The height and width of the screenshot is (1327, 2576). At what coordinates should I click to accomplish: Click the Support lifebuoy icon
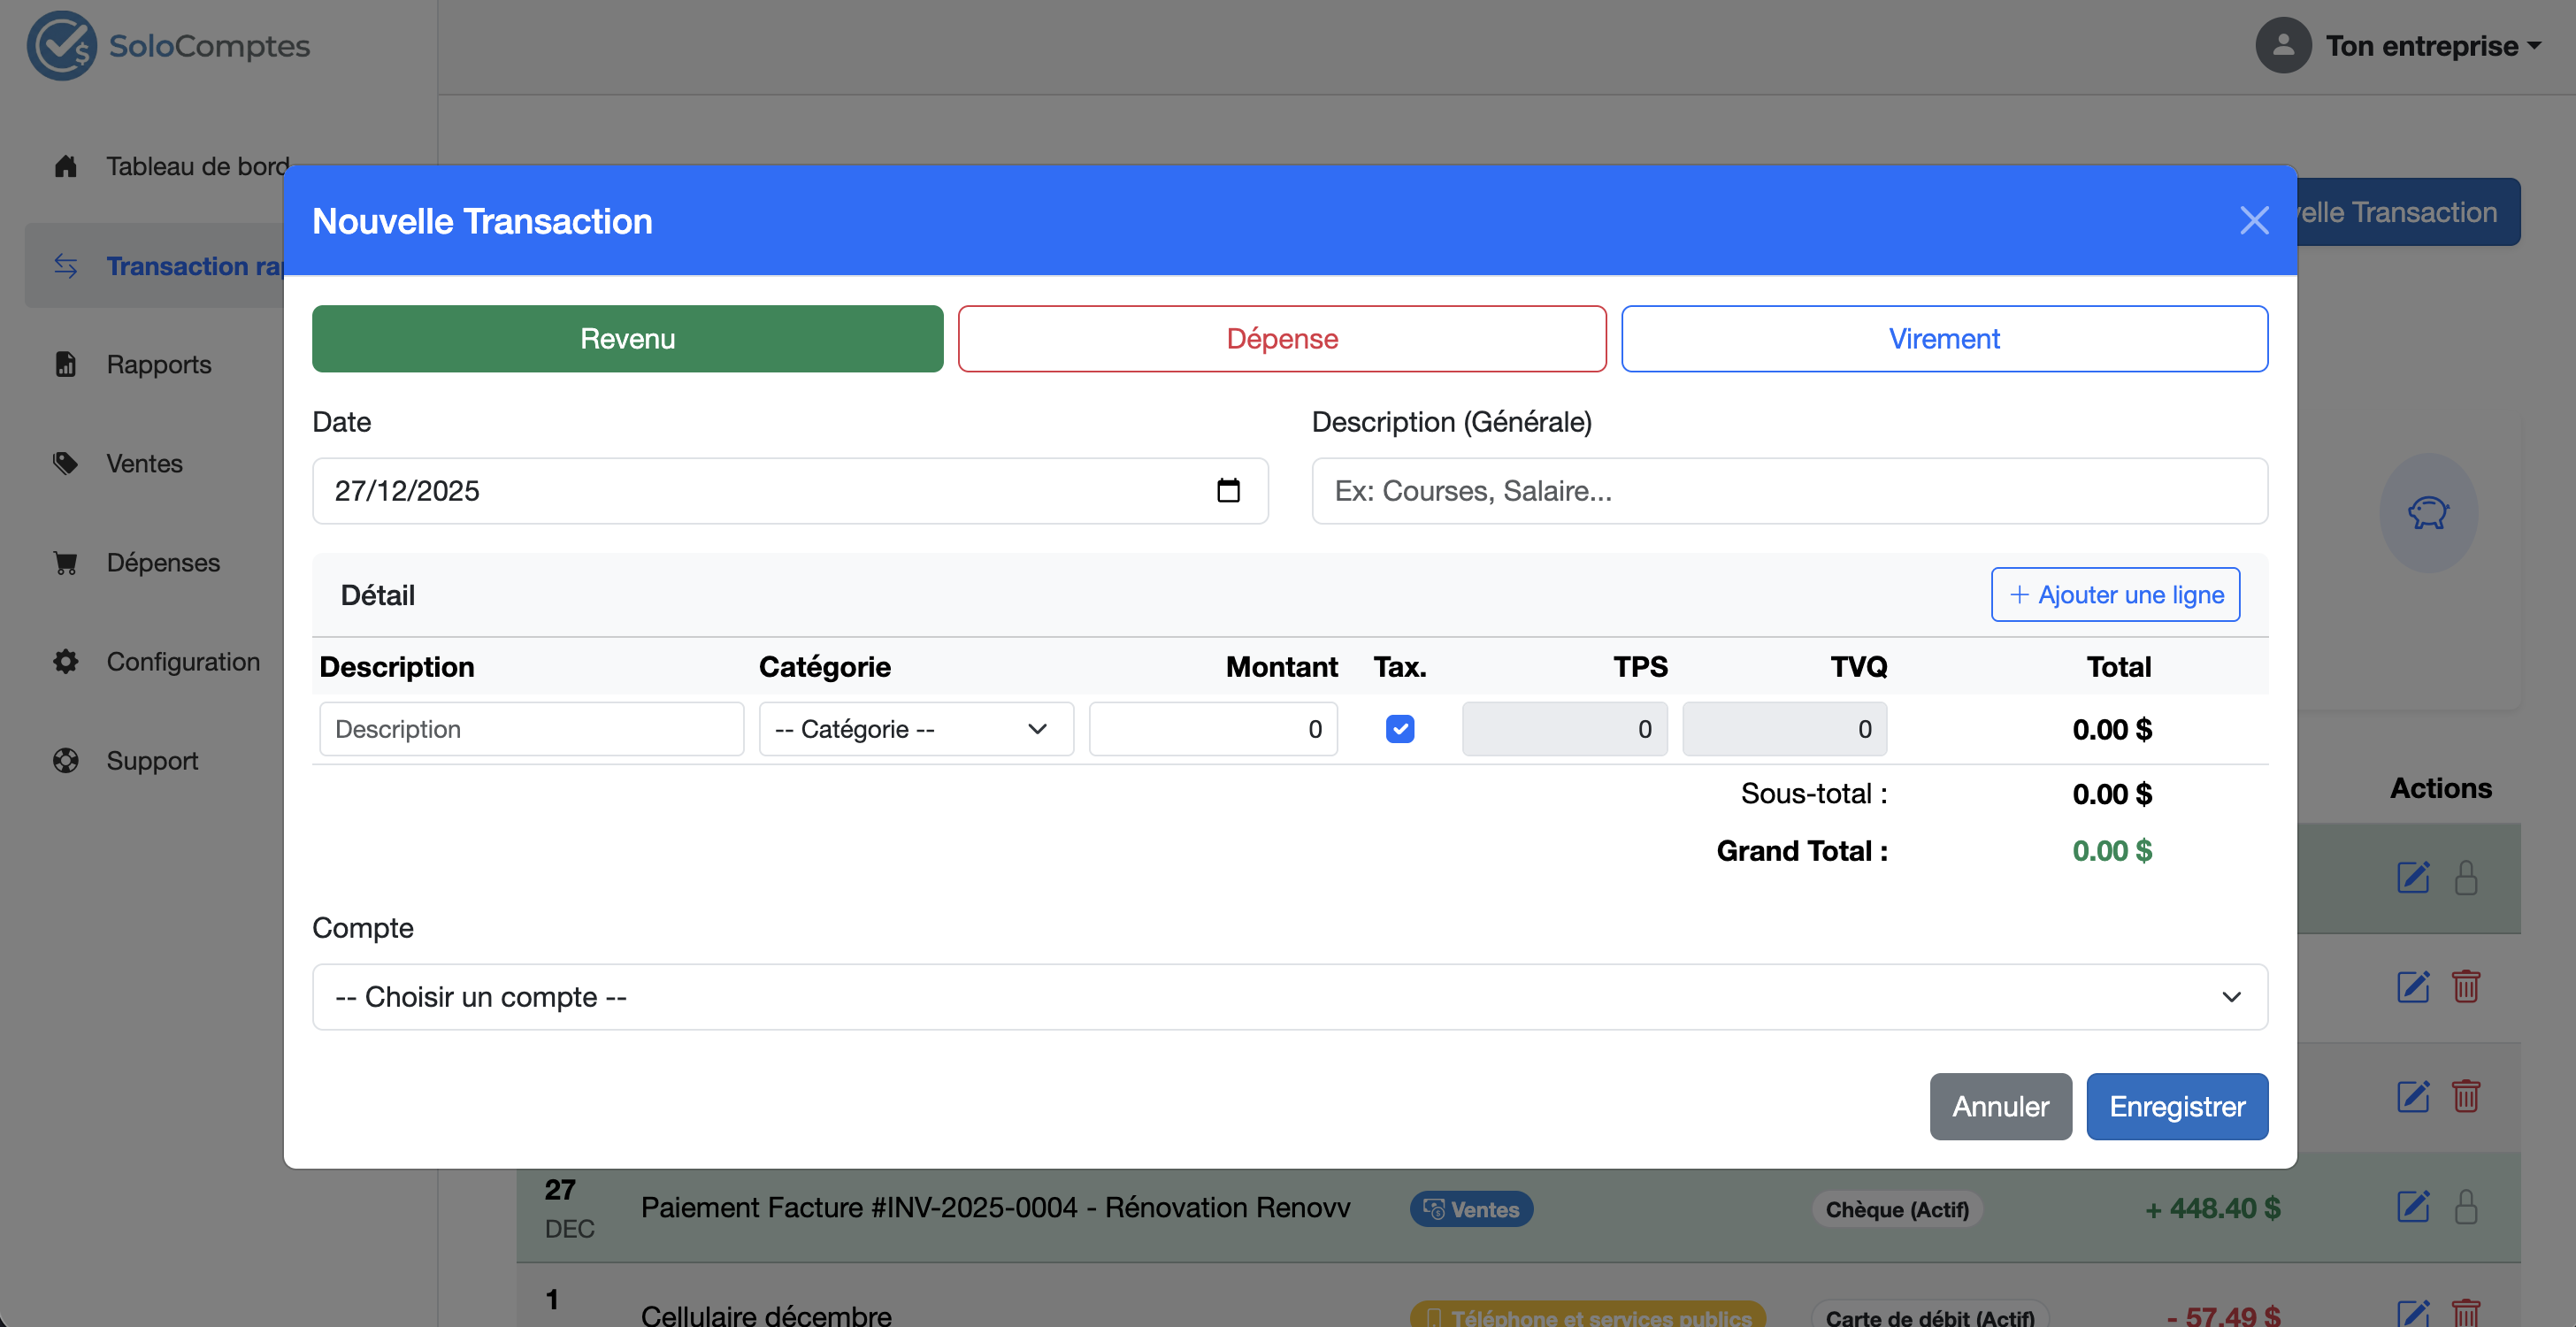point(66,760)
